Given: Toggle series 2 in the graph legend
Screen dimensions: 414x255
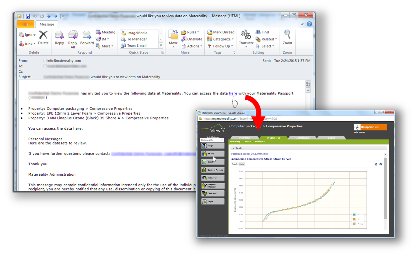Looking at the screenshot, I should [354, 219].
